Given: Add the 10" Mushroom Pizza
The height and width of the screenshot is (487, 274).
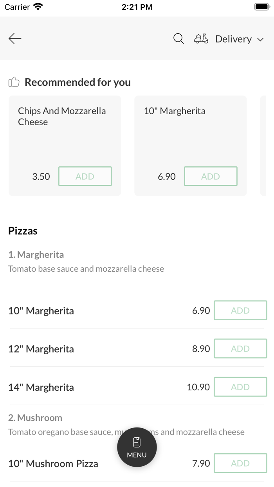Looking at the screenshot, I should coord(240,463).
